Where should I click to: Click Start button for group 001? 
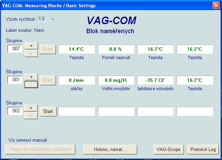tap(48, 81)
